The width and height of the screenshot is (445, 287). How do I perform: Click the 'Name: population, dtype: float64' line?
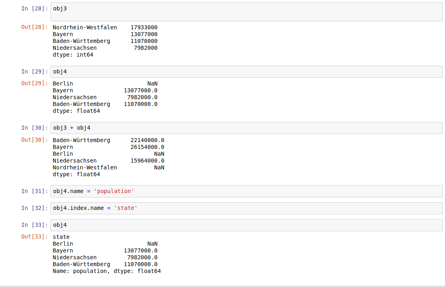pos(107,271)
